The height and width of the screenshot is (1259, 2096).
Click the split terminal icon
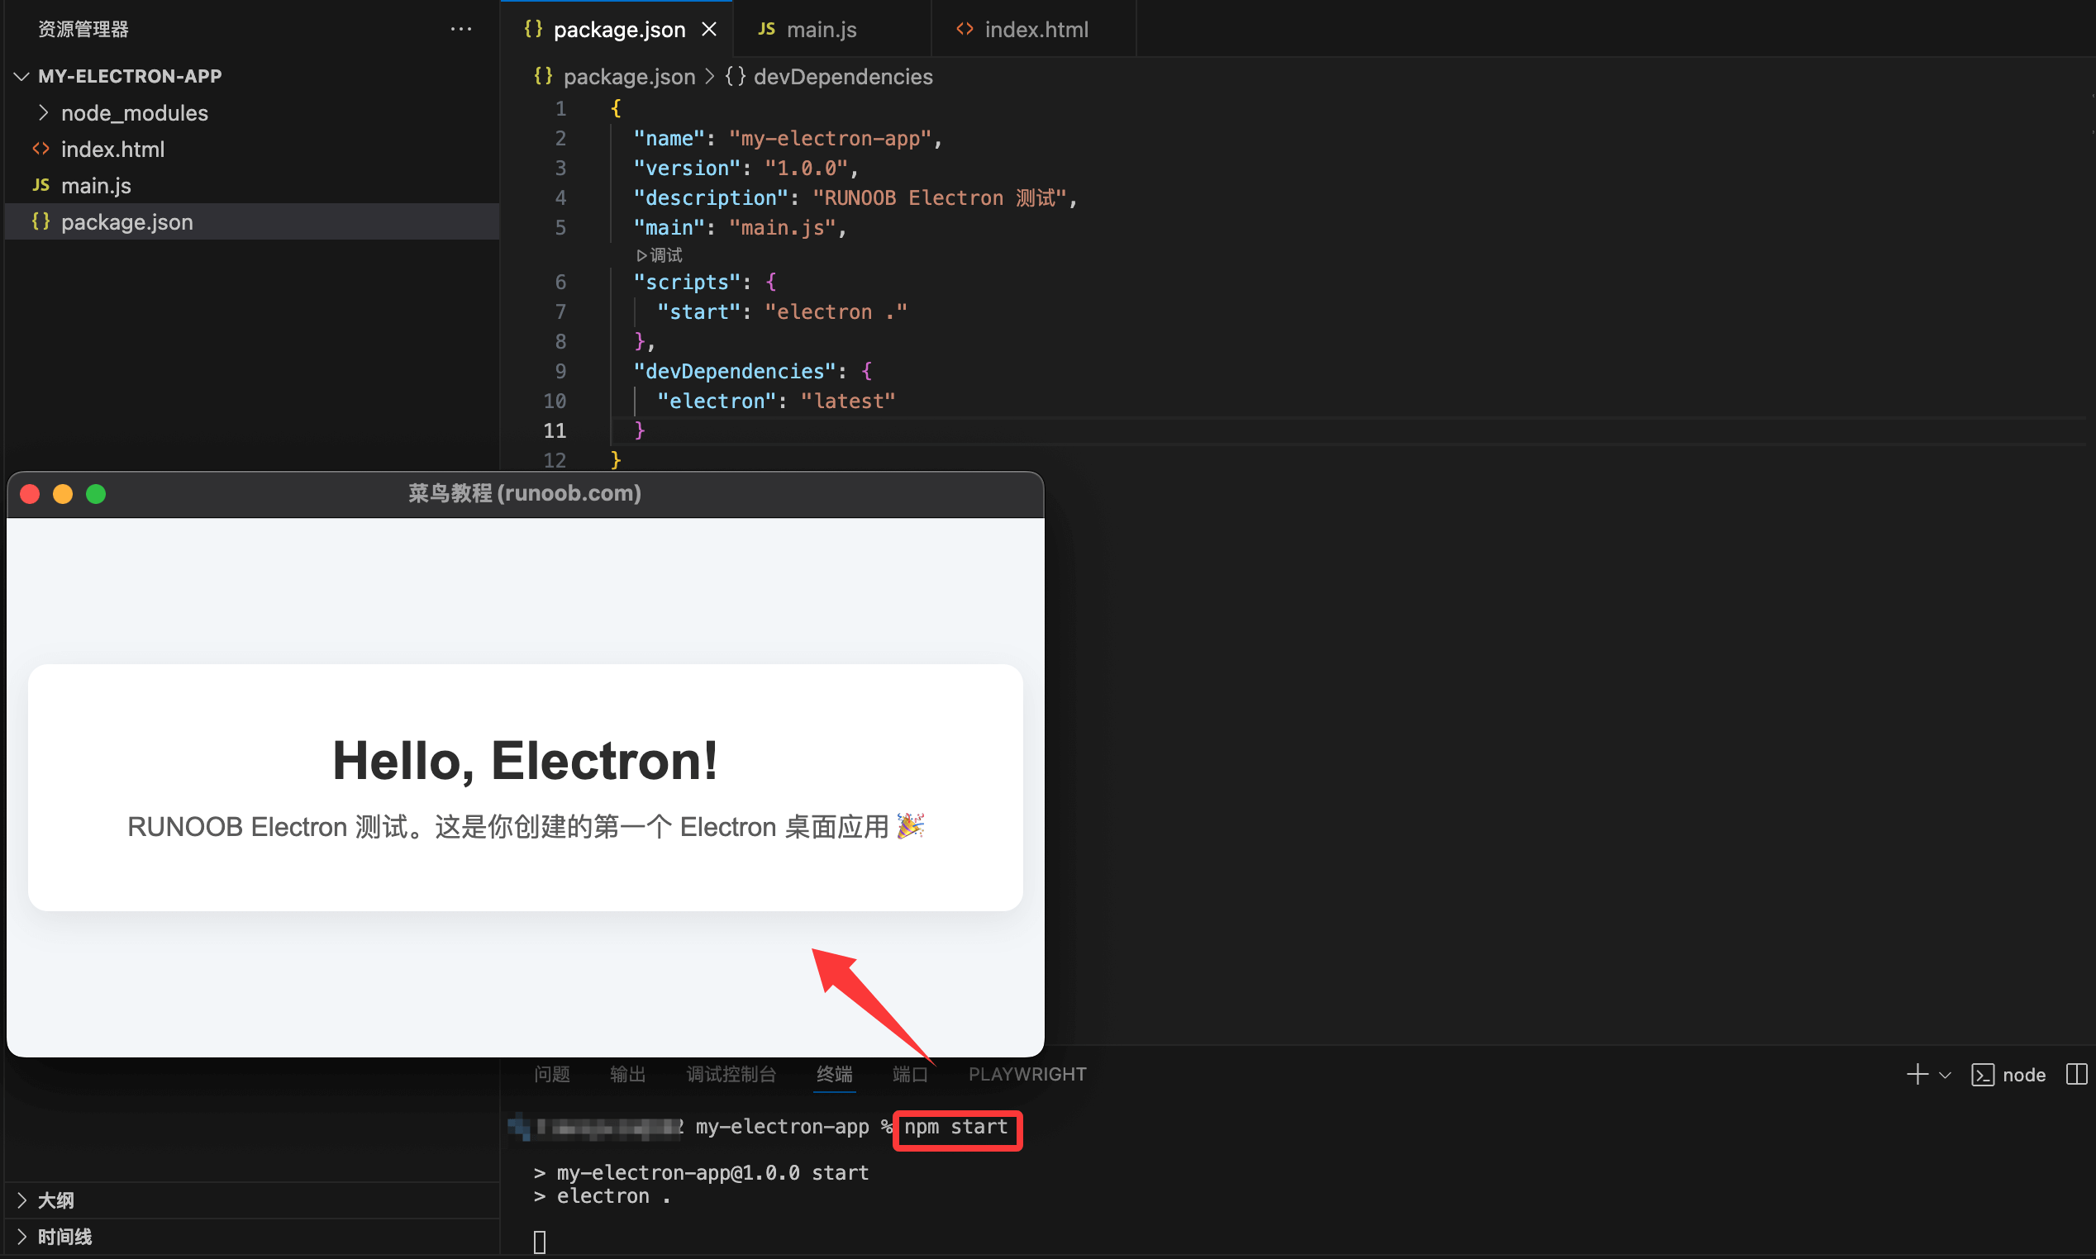2075,1075
